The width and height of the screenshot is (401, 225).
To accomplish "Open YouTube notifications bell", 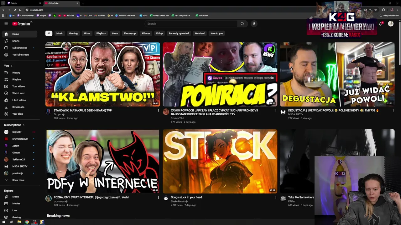I will [x=381, y=24].
